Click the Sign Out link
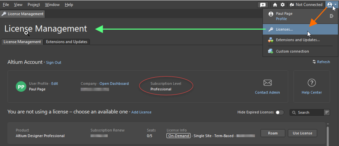This screenshot has height=146, width=339. point(54,62)
